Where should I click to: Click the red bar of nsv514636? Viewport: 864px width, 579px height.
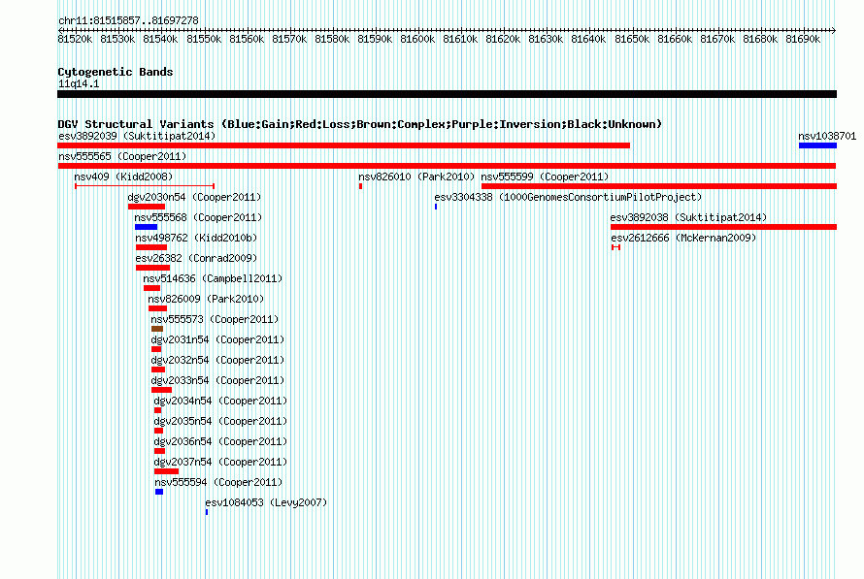(x=151, y=288)
